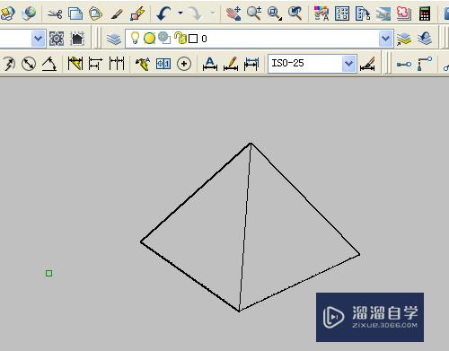This screenshot has width=449, height=351.
Task: Click the Undo arrow
Action: coord(164,13)
